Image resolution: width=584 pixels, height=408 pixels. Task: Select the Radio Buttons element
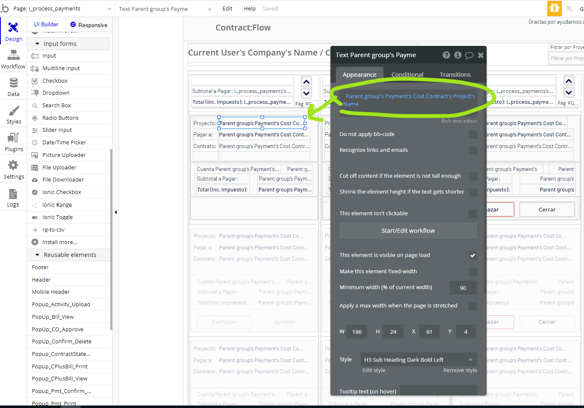[x=69, y=118]
